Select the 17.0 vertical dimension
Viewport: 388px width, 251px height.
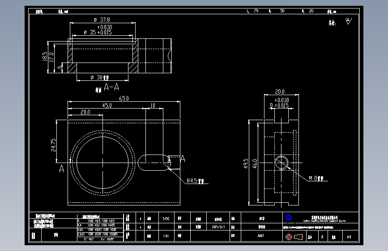point(51,57)
